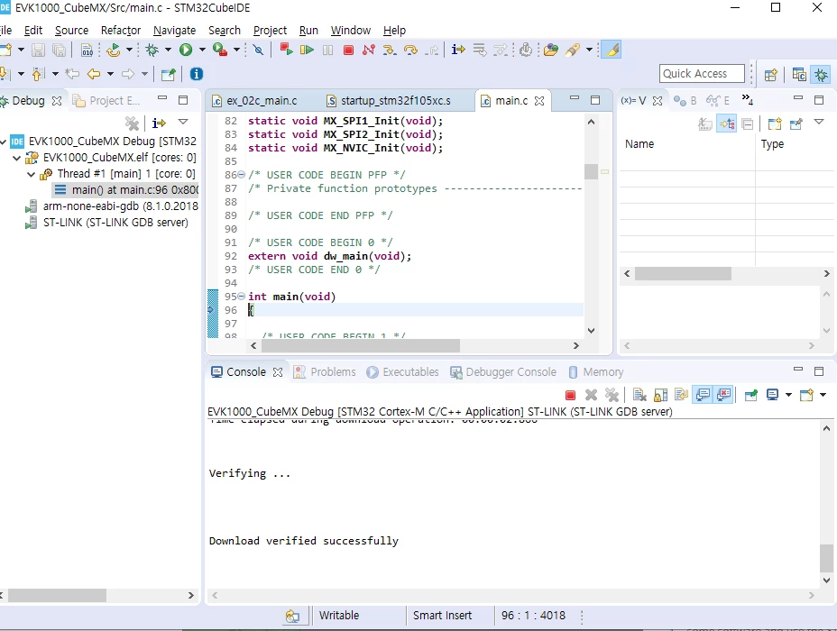The width and height of the screenshot is (837, 631).
Task: Open the Navigate menu
Action: point(174,31)
